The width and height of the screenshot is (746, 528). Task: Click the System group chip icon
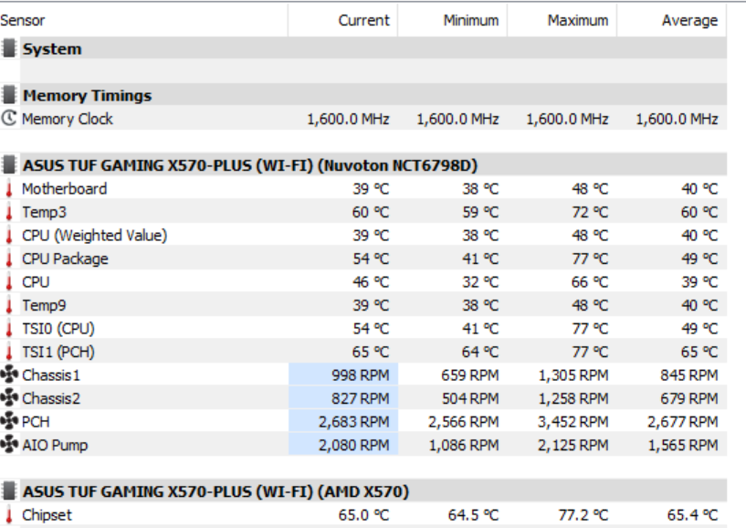(8, 48)
